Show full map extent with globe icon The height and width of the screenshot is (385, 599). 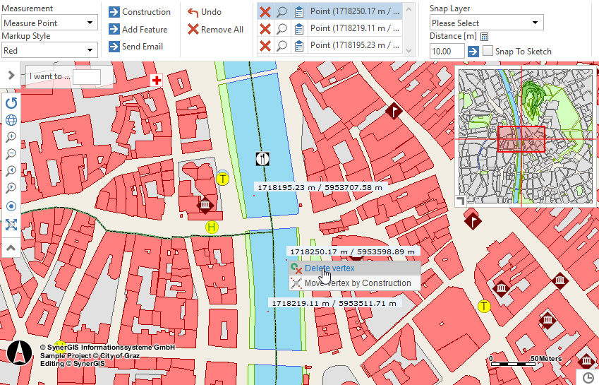(11, 119)
